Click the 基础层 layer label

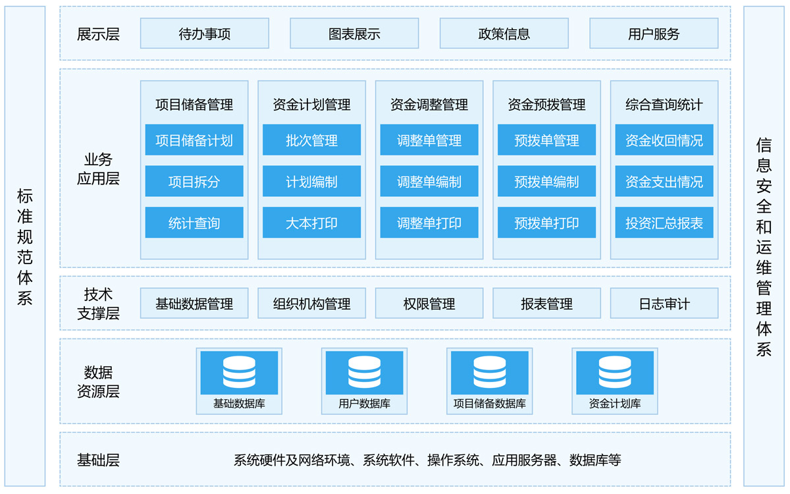(98, 460)
